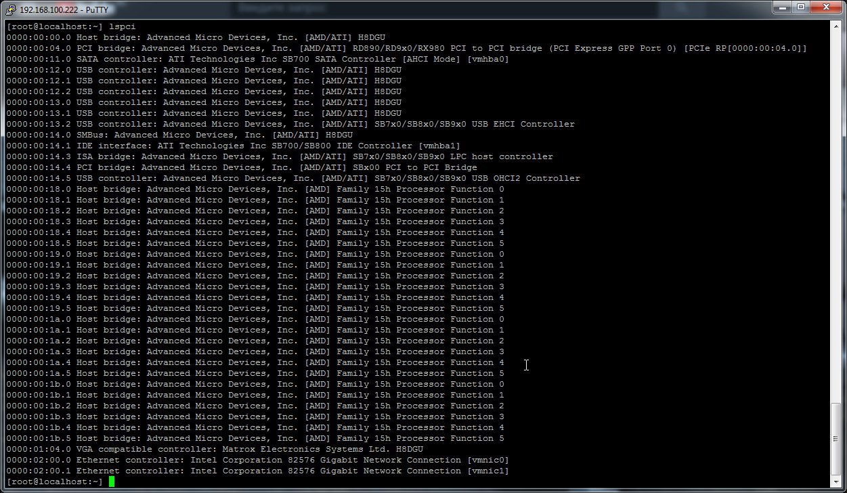
Task: Click the green cursor at bottom prompt
Action: tap(112, 481)
